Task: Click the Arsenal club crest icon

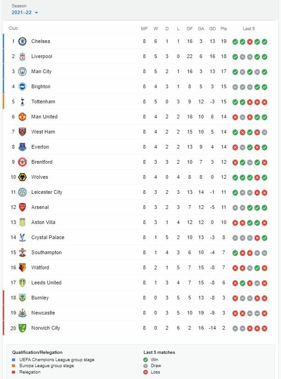Action: click(x=22, y=207)
